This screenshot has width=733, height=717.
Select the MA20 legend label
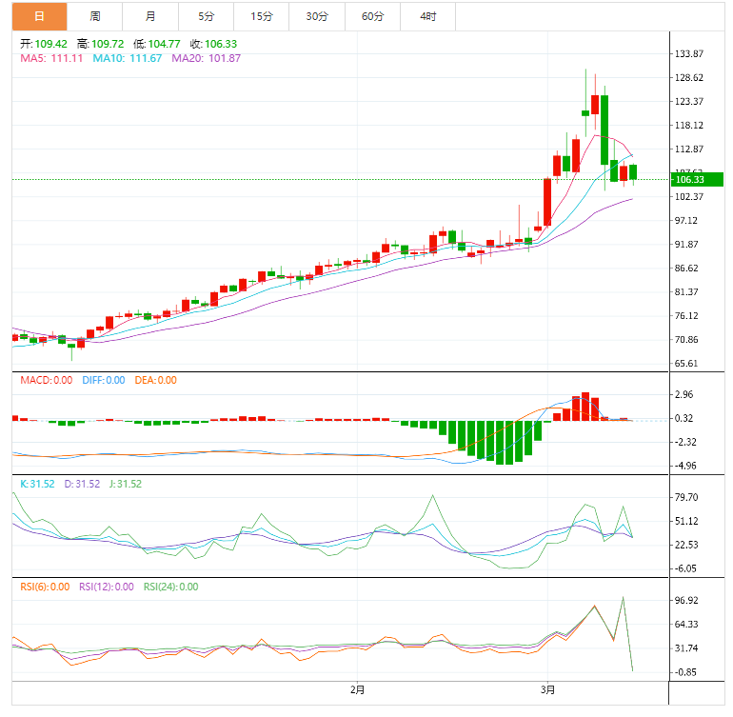(x=206, y=58)
